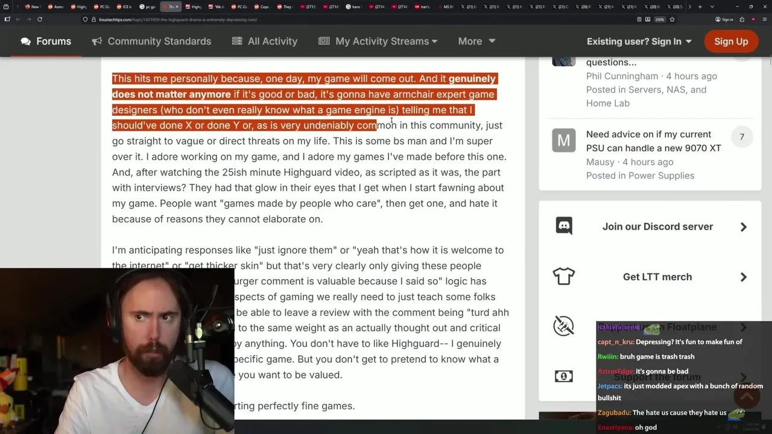Click the streamer webcam overlay
772x434 pixels.
117,351
